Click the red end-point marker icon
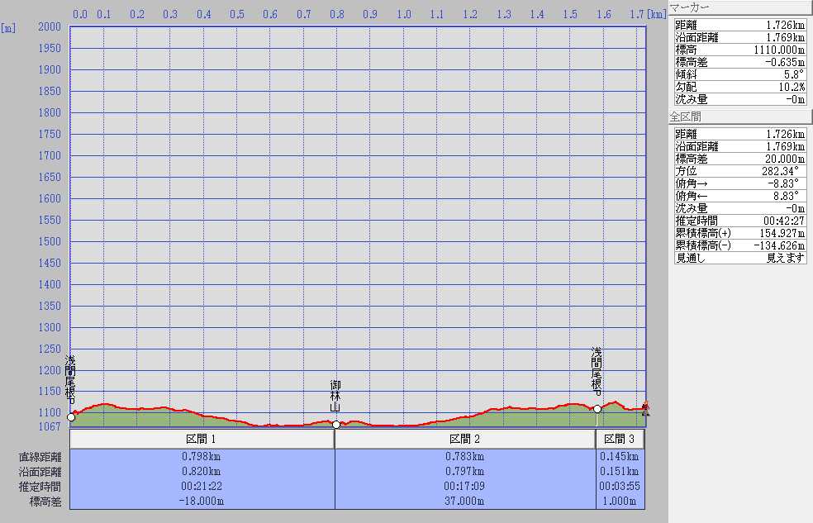The height and width of the screenshot is (523, 813). click(x=645, y=407)
